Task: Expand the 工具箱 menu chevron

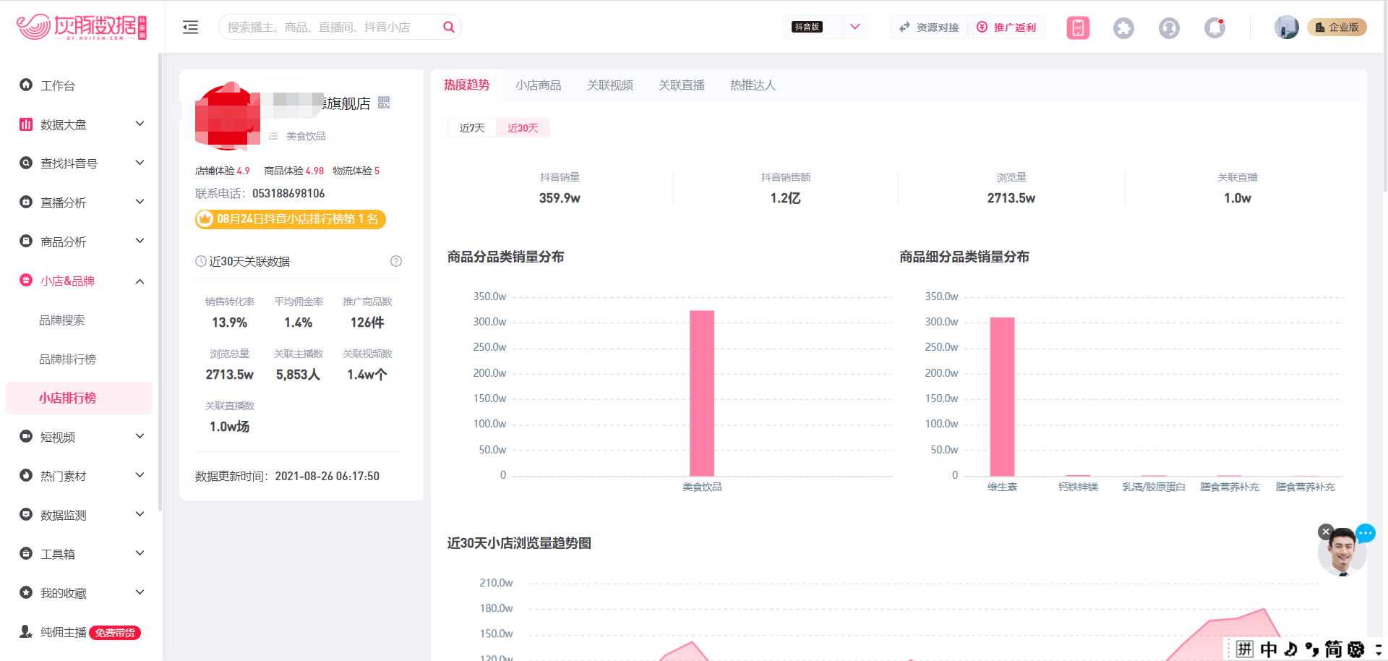Action: pos(140,553)
